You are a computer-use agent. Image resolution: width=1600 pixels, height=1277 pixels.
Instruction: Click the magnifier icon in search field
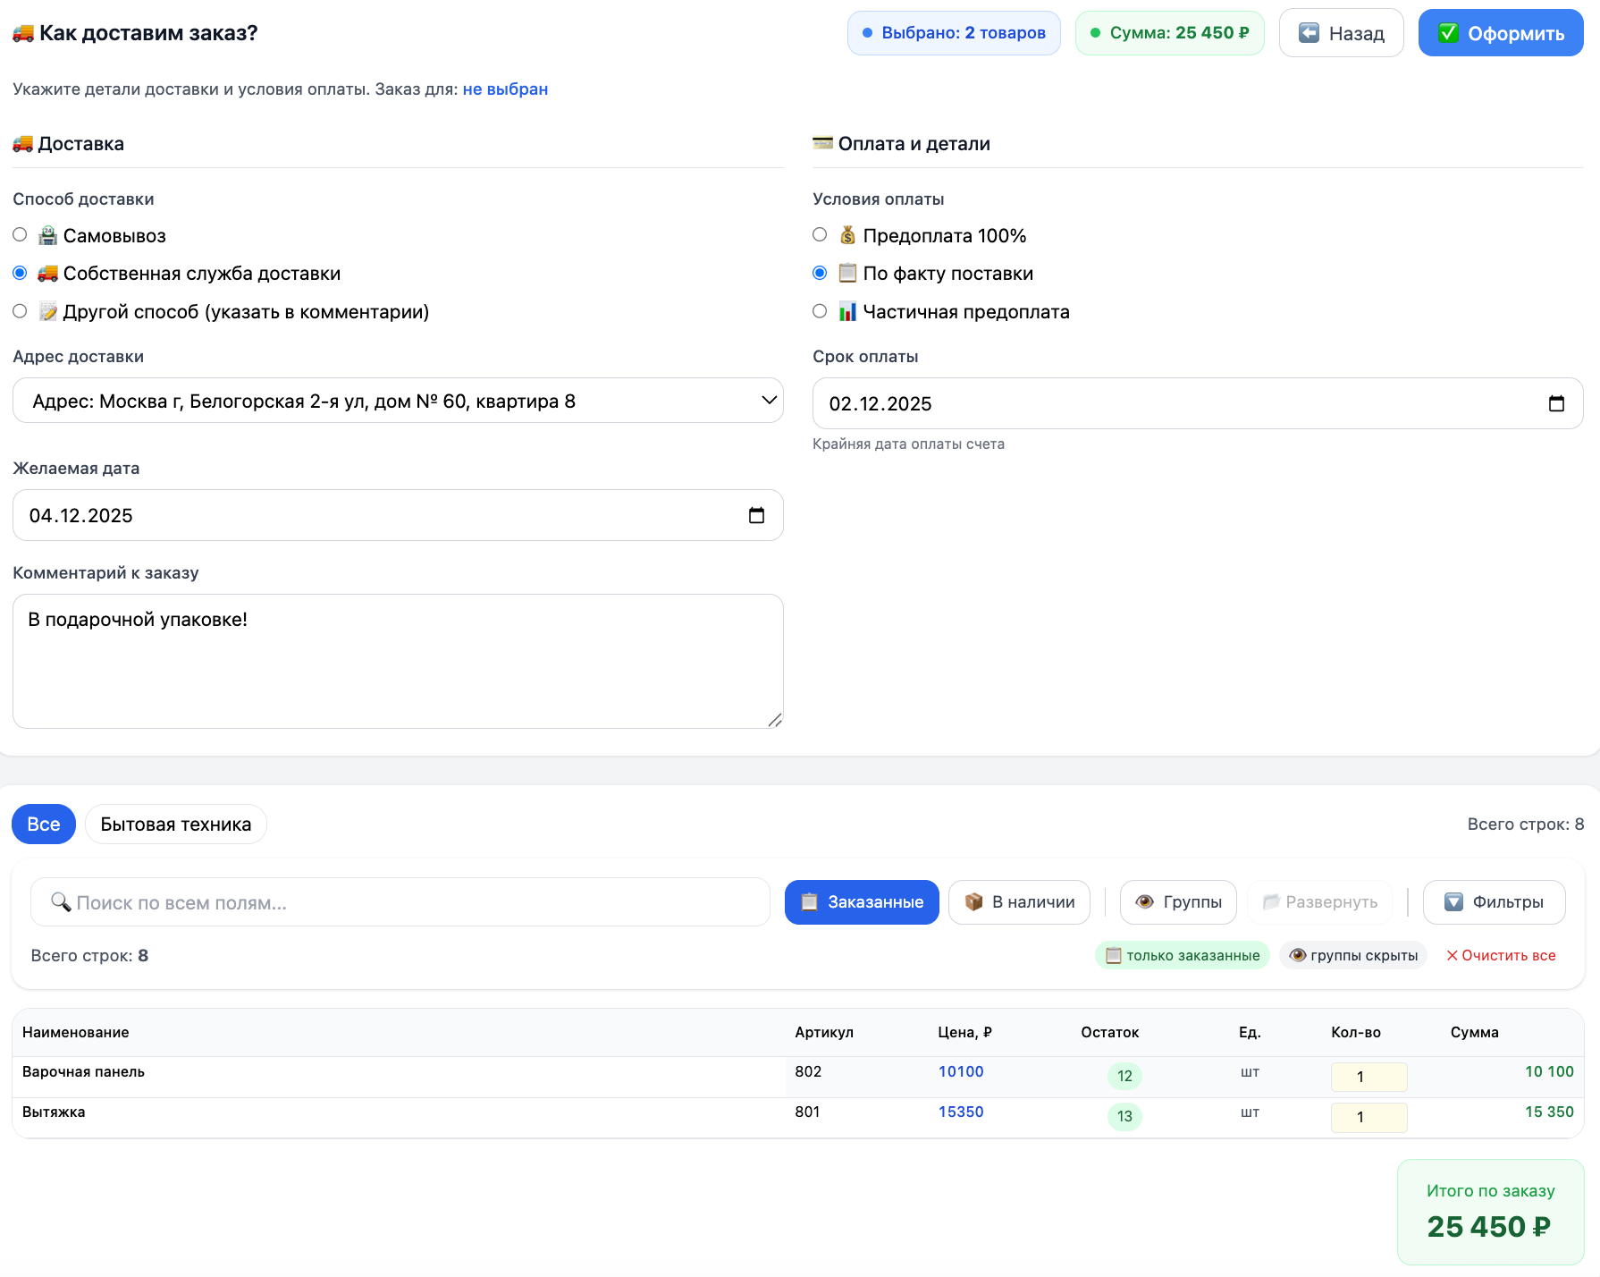(x=61, y=902)
